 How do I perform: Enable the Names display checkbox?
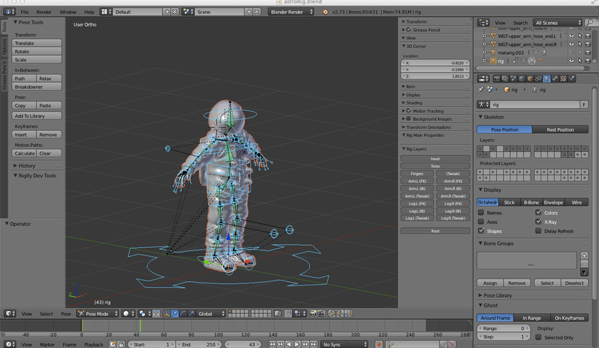(481, 213)
